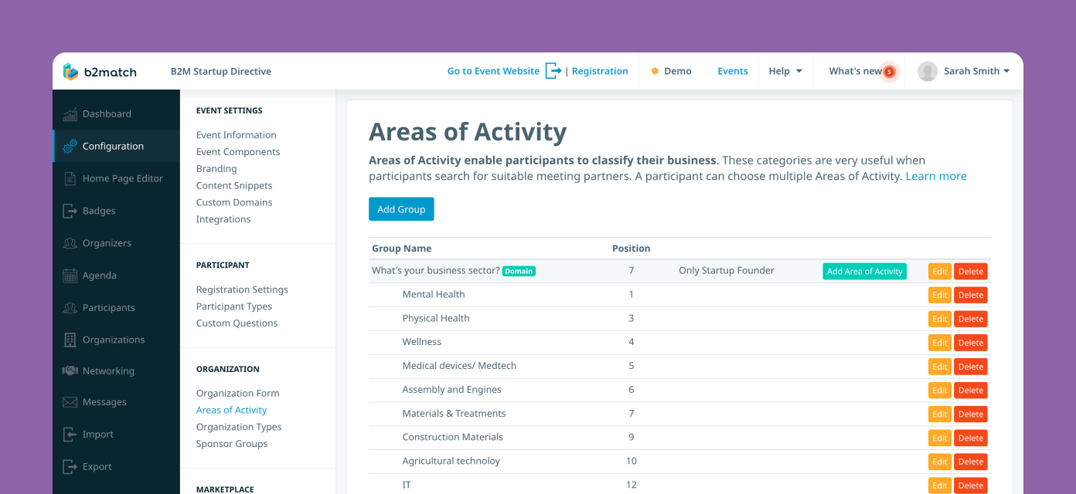Delete the Mental Health row
1076x494 pixels.
[x=971, y=295]
